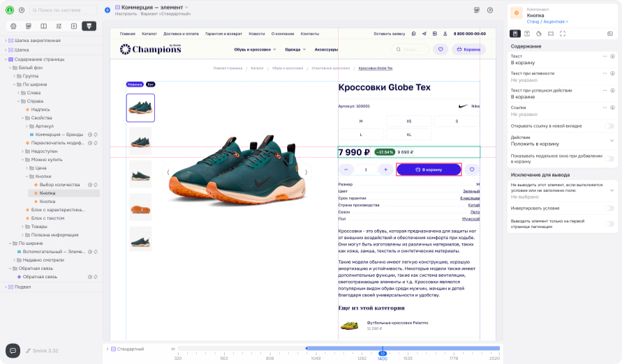622x364 pixels.
Task: Click Доставка и оплата in site menu
Action: [181, 33]
